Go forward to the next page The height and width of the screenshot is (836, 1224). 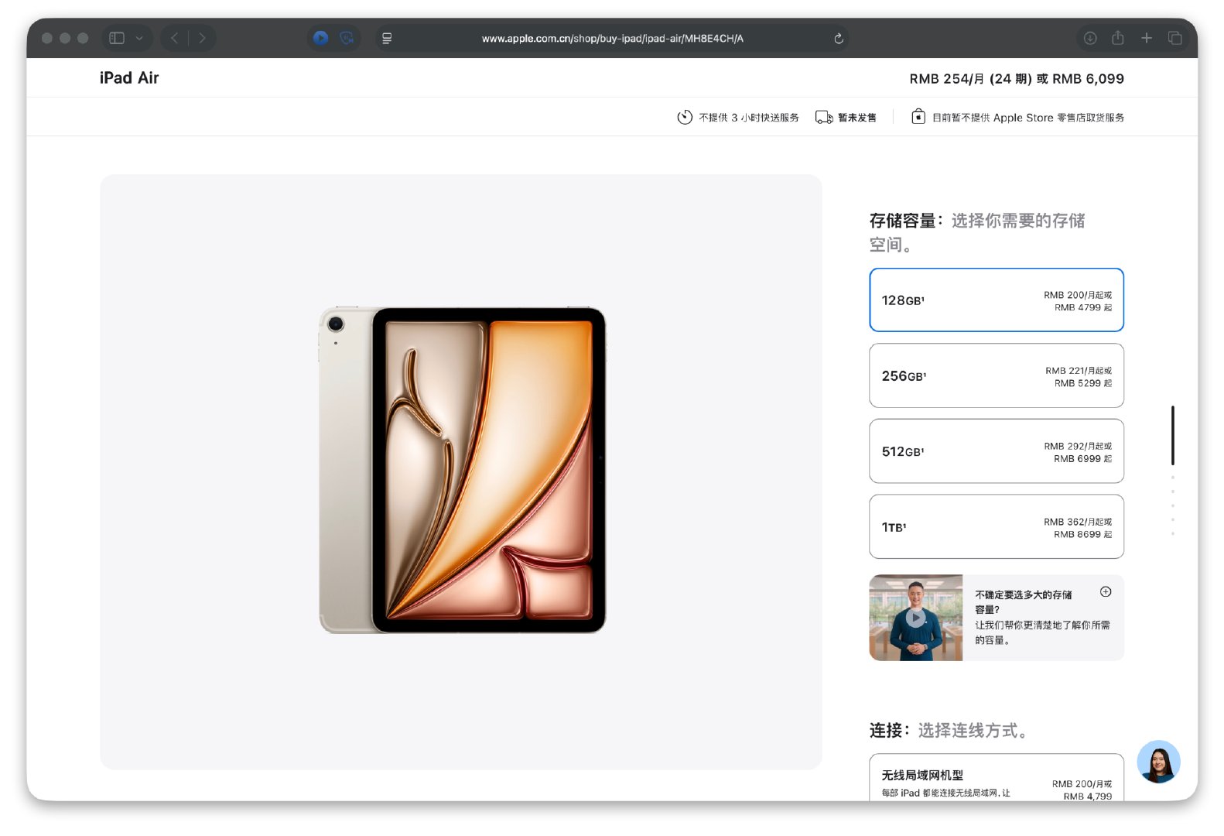202,38
